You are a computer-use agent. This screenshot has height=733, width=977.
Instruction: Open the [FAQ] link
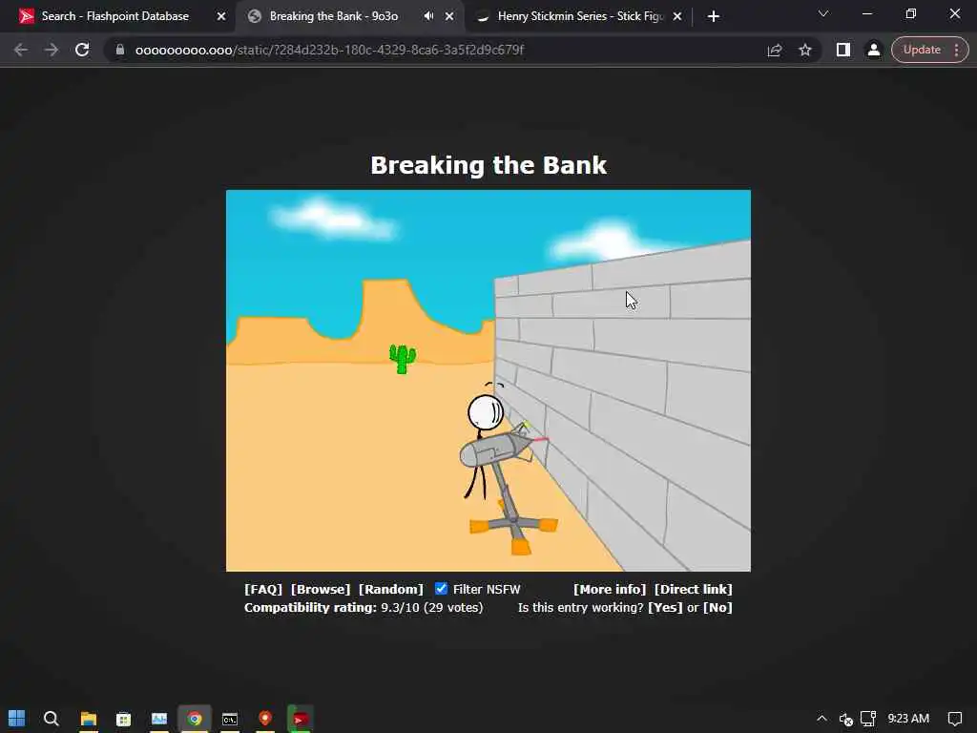coord(263,589)
